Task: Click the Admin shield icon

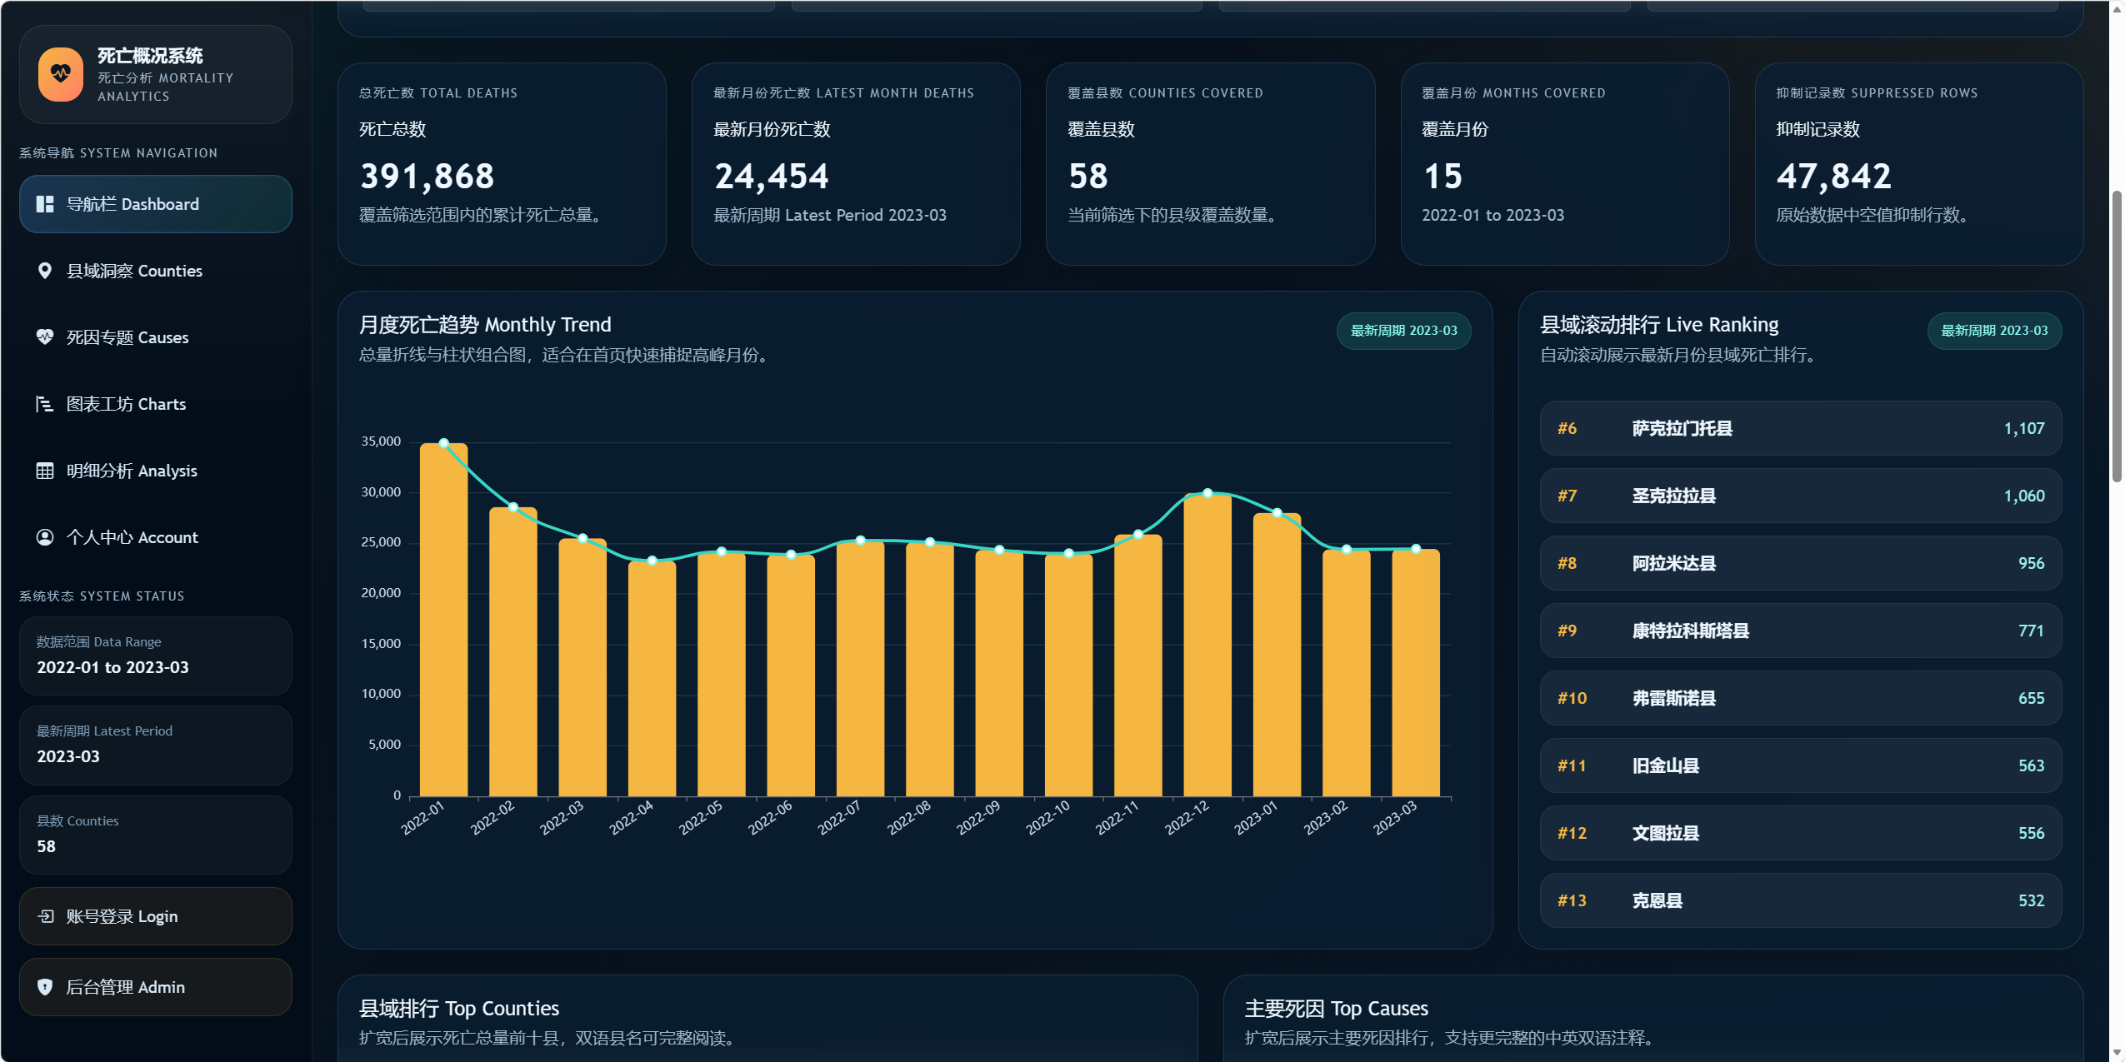Action: (x=45, y=987)
